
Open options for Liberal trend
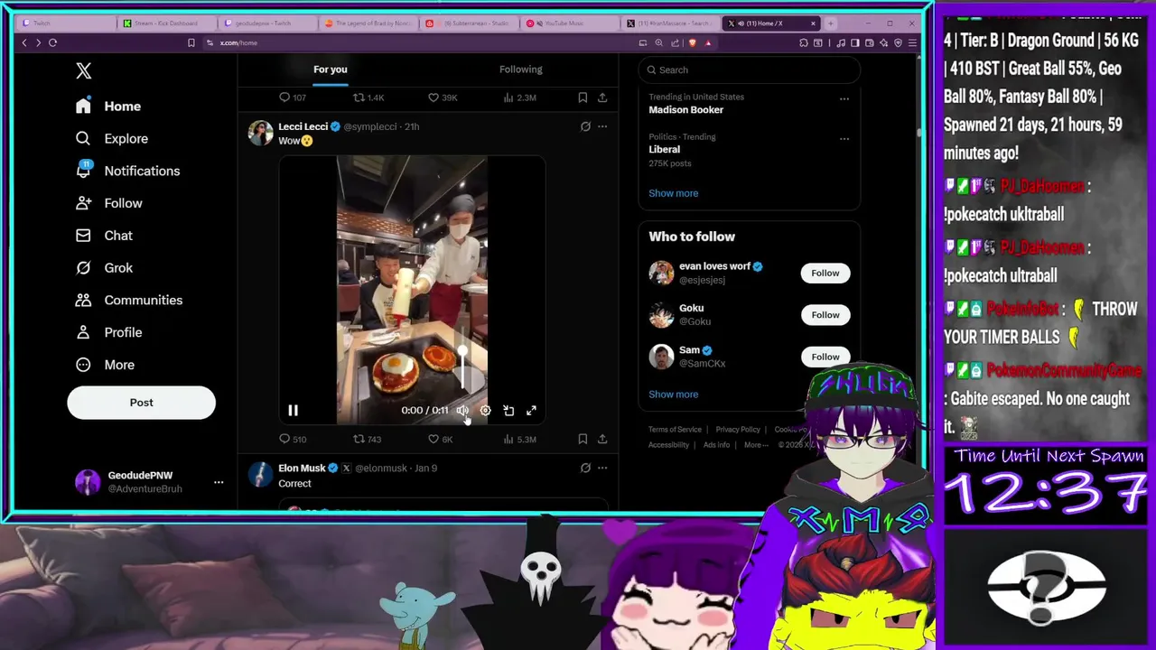(x=844, y=138)
